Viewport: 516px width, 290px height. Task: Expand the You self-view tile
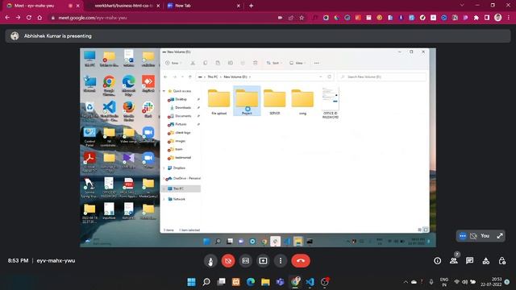coord(500,236)
